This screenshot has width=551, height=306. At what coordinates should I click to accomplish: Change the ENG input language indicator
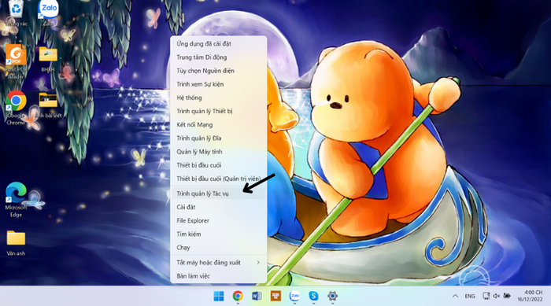pyautogui.click(x=470, y=296)
